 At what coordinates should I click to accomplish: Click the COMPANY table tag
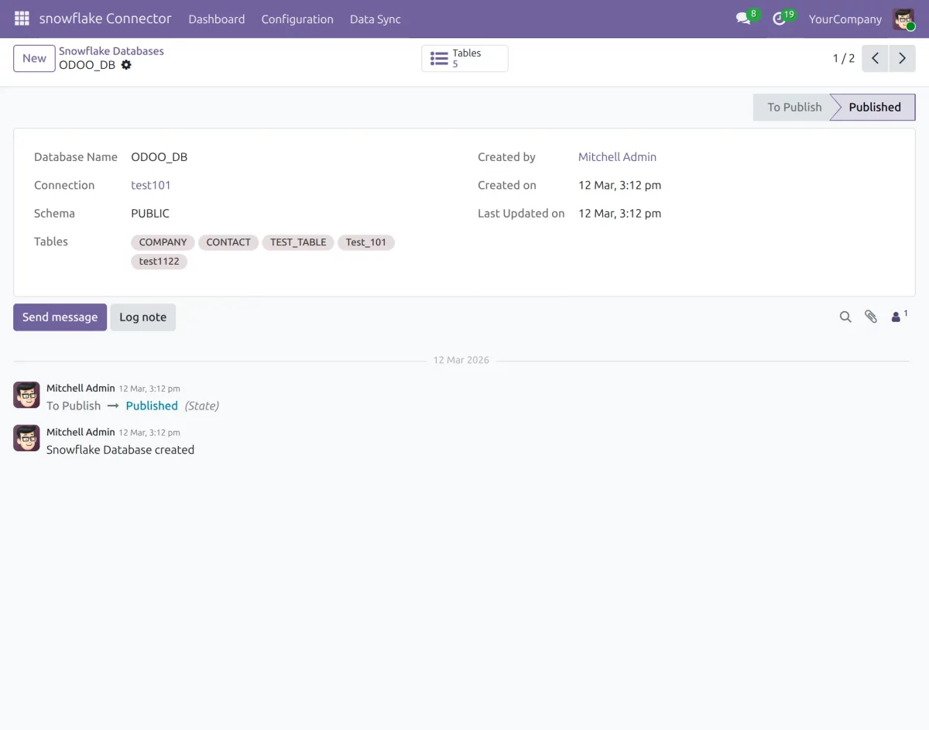pos(163,242)
